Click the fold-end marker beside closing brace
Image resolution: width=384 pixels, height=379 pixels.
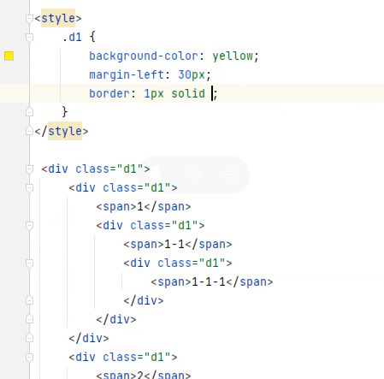pyautogui.click(x=29, y=112)
